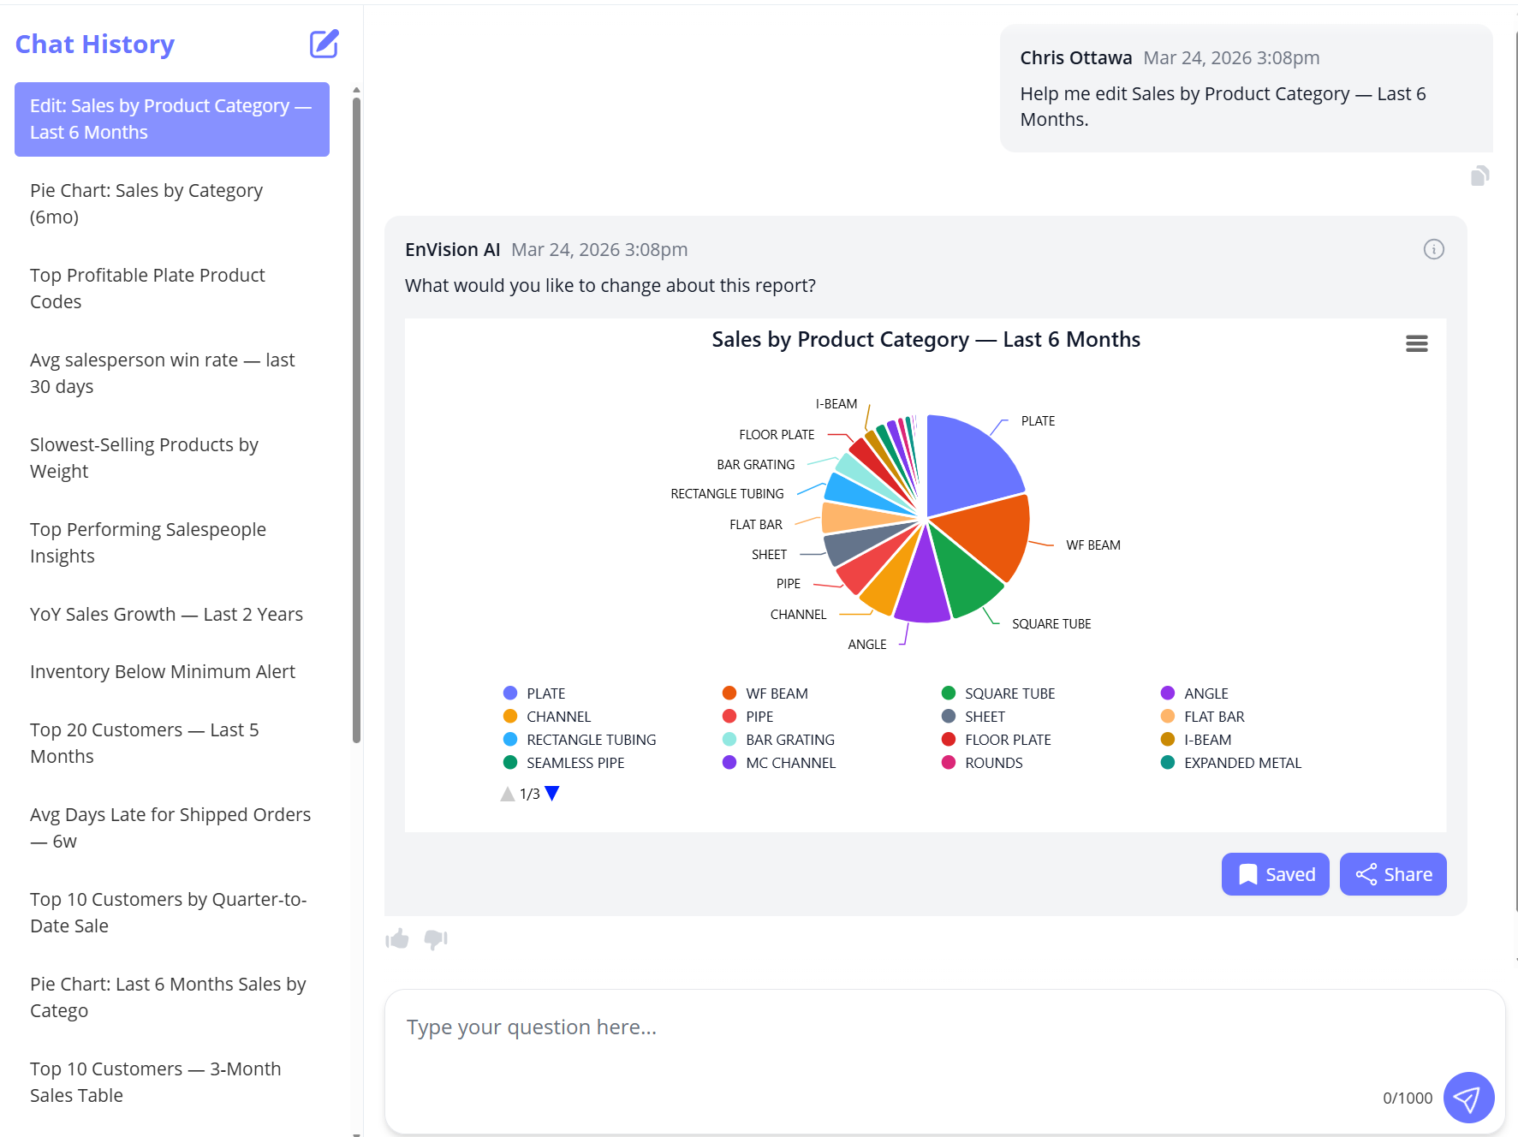Open 'Avg salesperson win rate' chat
Screen dimensions: 1518x1137
click(172, 373)
